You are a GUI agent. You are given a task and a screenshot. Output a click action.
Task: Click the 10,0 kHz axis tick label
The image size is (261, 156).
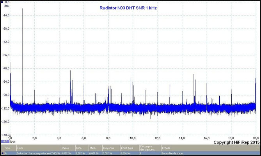(x=133, y=138)
